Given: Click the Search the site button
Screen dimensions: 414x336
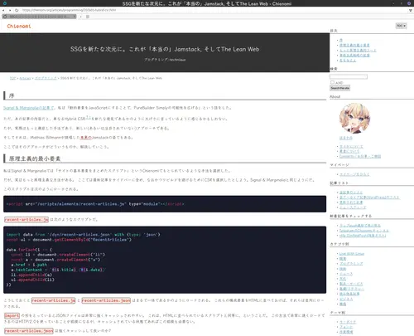Looking at the screenshot, I should click(x=339, y=88).
